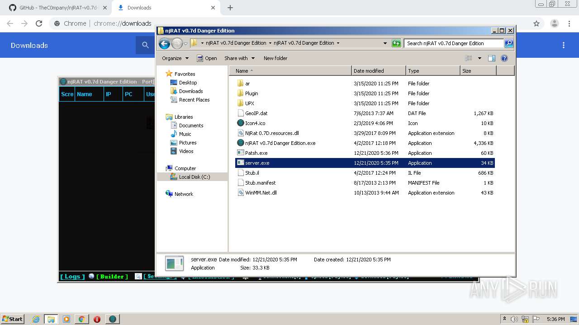Open the Organize dropdown menu

[175, 58]
